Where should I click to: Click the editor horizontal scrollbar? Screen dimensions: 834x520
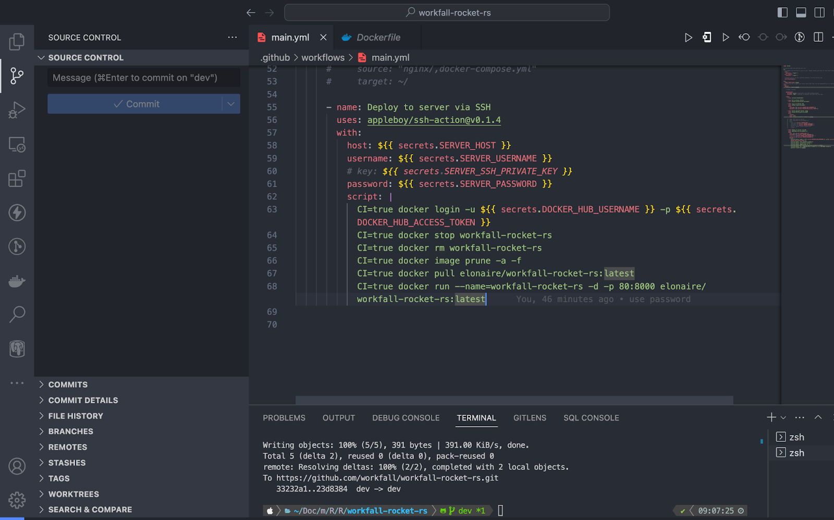point(514,400)
